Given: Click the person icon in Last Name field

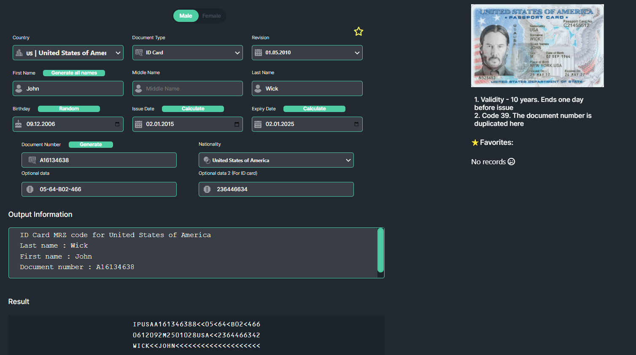Looking at the screenshot, I should pos(258,88).
